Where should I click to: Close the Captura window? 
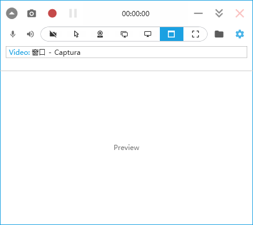coord(240,13)
